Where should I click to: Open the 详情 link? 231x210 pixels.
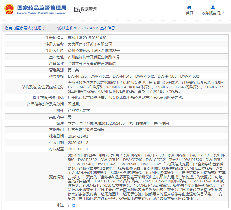click(71, 205)
